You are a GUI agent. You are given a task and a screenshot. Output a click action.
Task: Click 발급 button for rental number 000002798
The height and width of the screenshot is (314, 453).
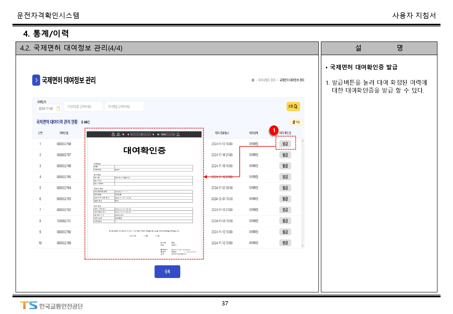tap(285, 144)
